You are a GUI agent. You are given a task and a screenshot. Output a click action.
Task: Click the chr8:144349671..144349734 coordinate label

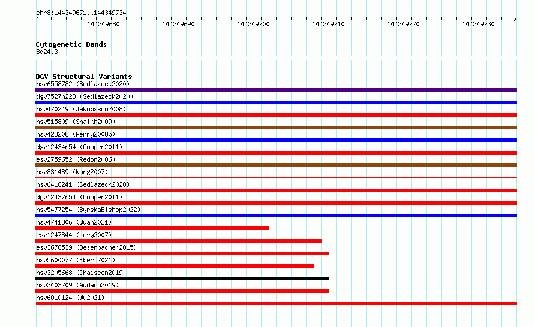81,13
